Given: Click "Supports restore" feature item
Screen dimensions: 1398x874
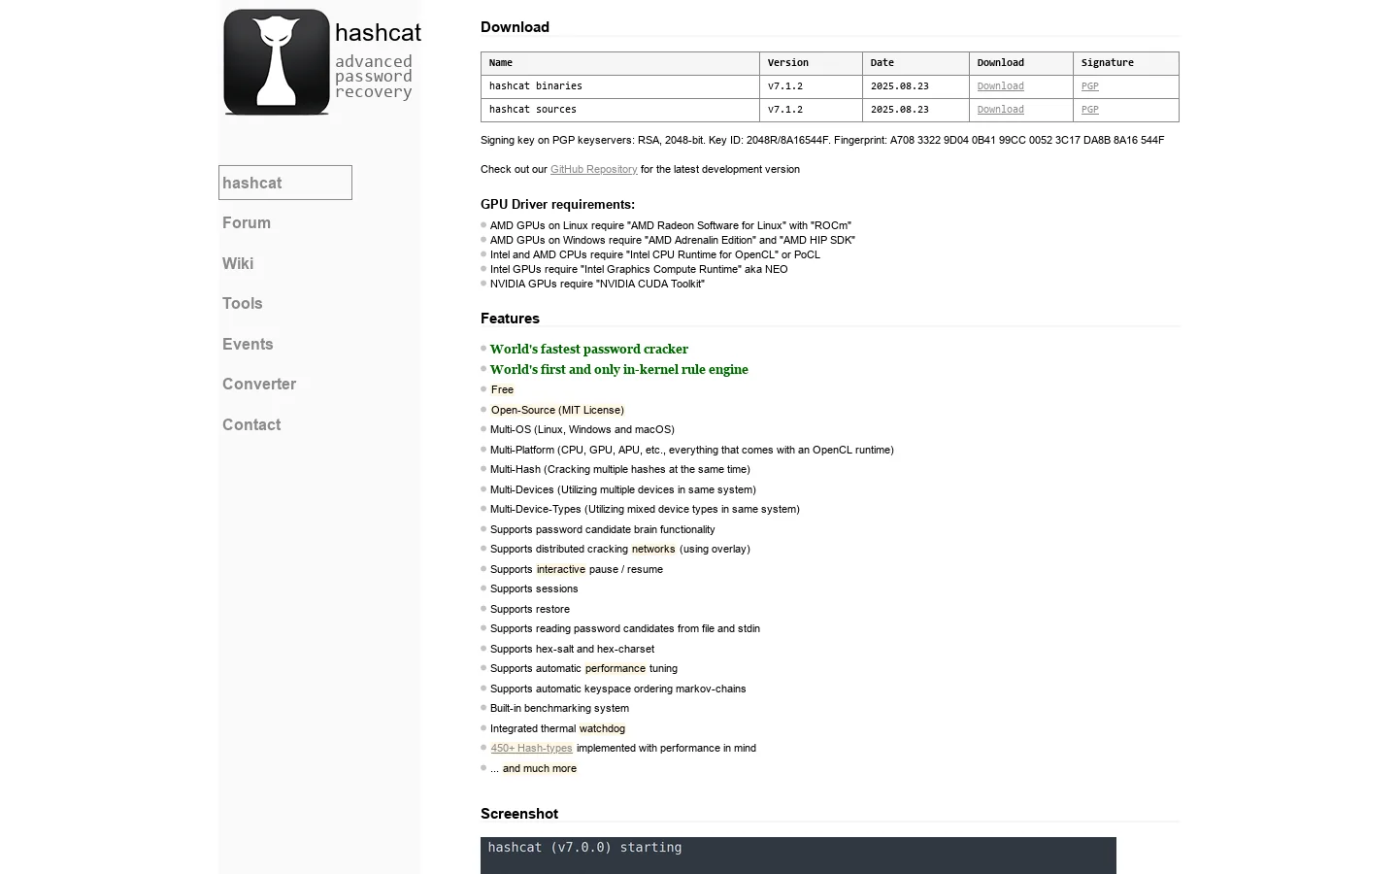Looking at the screenshot, I should coord(530,610).
